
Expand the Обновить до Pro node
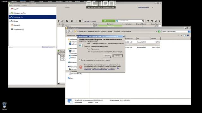click(x=10, y=13)
